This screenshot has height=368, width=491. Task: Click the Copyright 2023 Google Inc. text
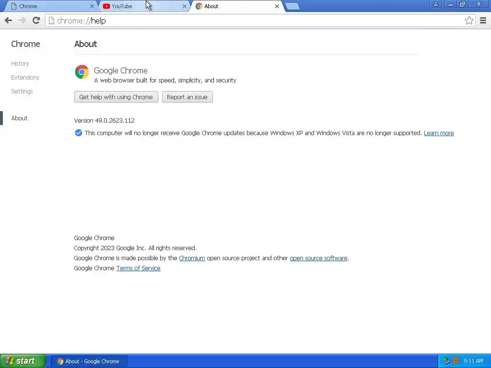coord(135,248)
